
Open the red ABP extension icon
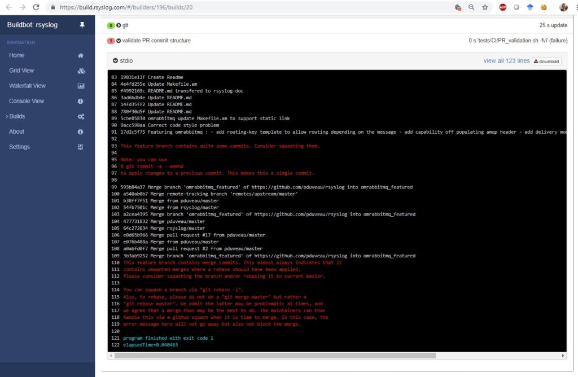pyautogui.click(x=503, y=7)
